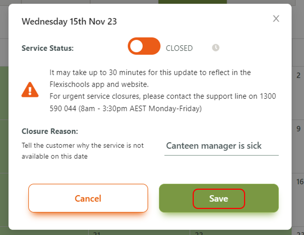This screenshot has height=235, width=304.
Task: Click the orange warning triangle icon
Action: [30, 90]
